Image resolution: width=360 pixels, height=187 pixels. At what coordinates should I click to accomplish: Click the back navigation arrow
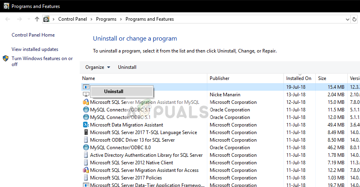pos(8,19)
